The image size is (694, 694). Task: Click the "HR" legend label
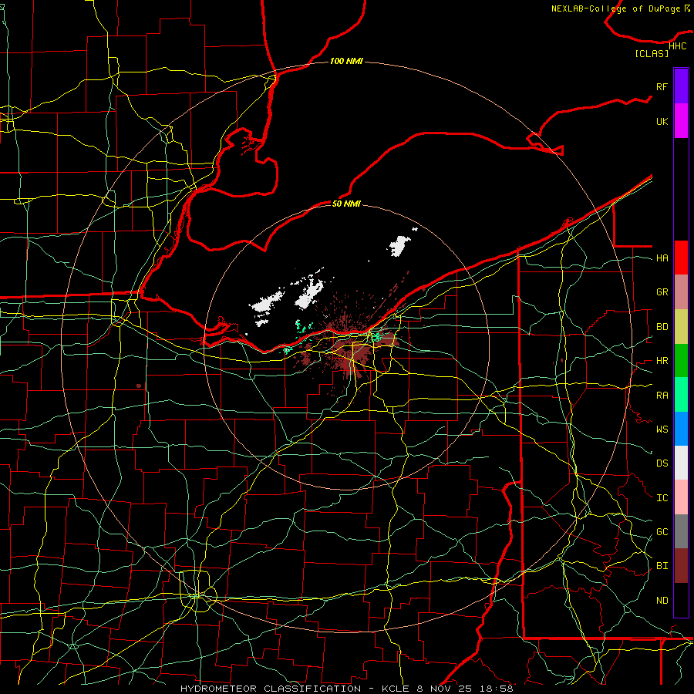coord(662,361)
